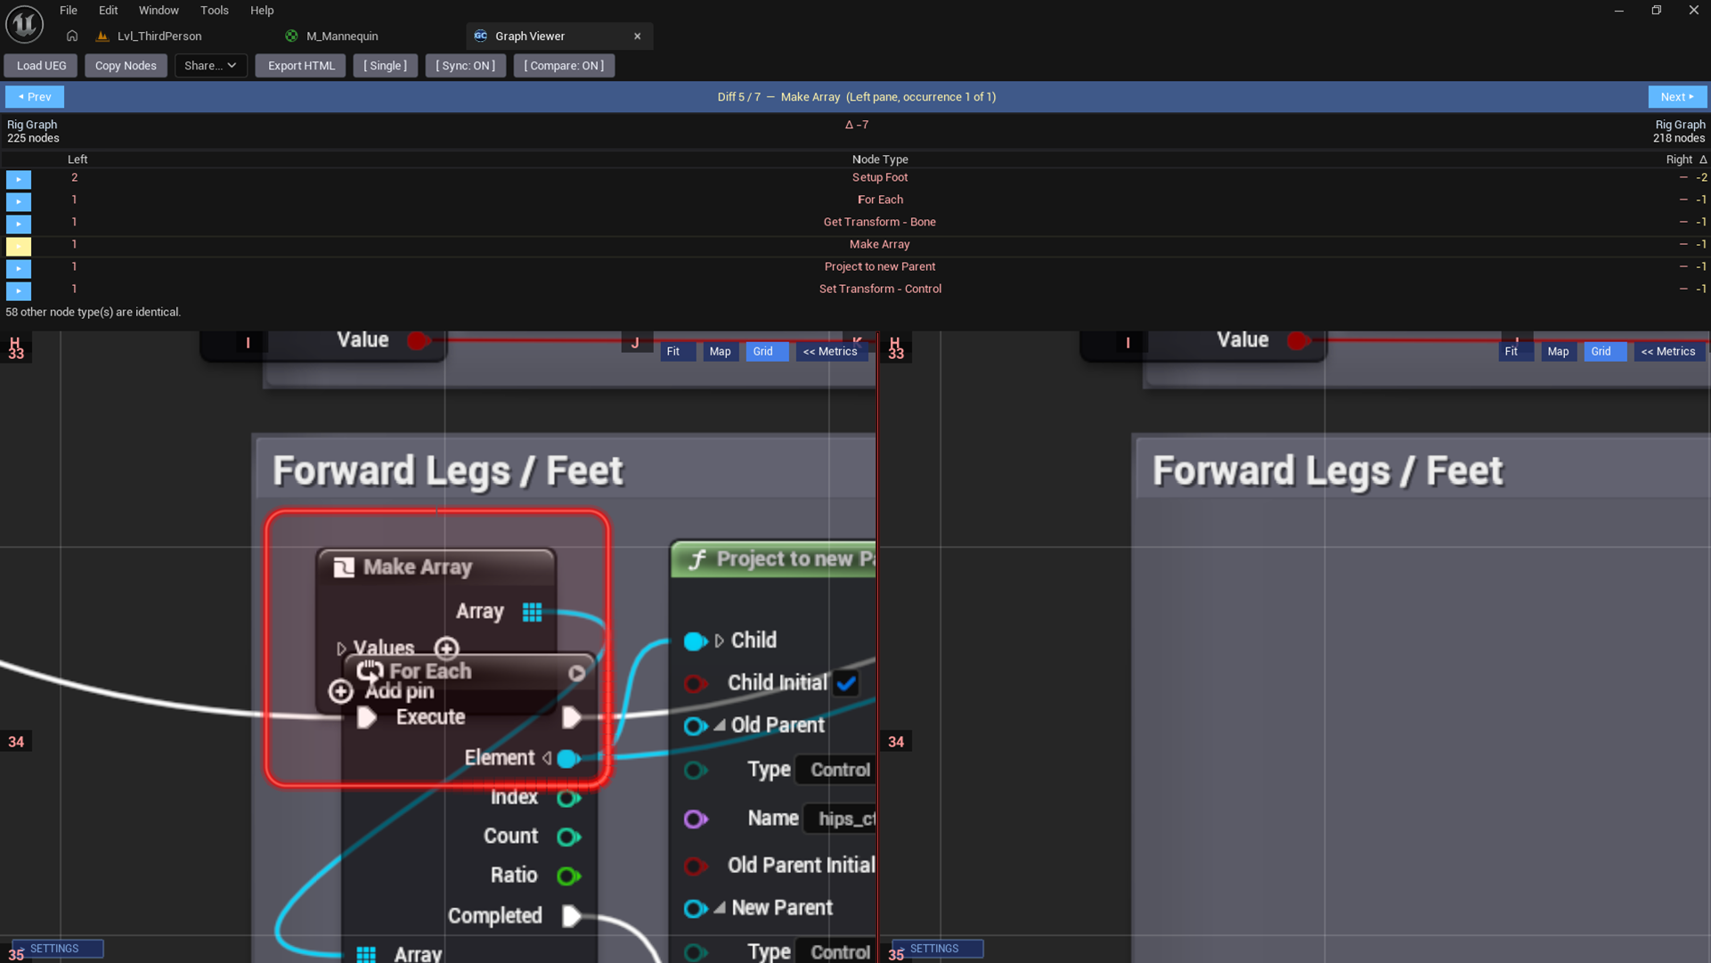1711x963 pixels.
Task: Jump to the Setup Foot diff row
Action: tap(18, 179)
